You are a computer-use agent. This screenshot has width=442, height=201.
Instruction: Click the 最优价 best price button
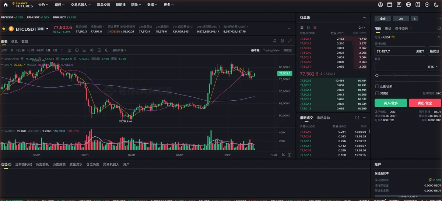pos(434,52)
